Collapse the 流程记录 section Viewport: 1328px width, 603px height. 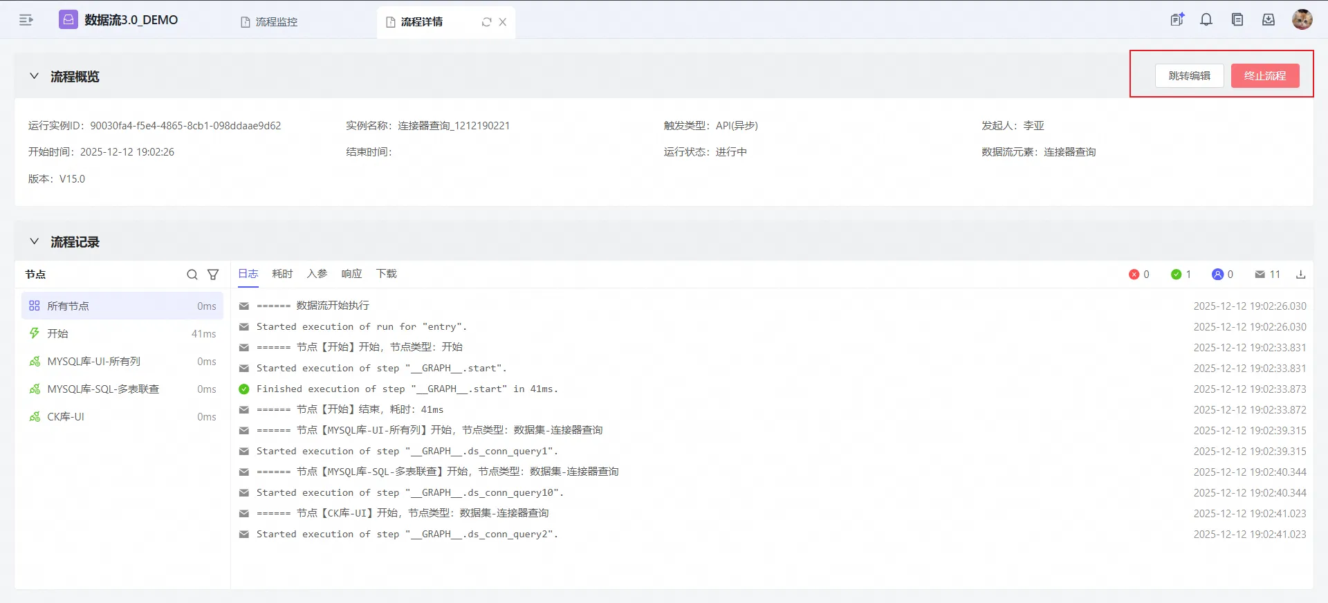[x=34, y=241]
